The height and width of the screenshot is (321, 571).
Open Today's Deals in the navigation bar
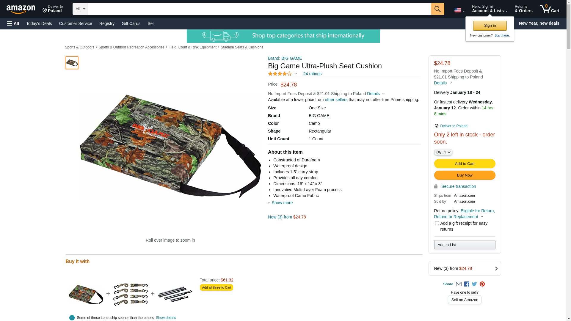point(39,23)
